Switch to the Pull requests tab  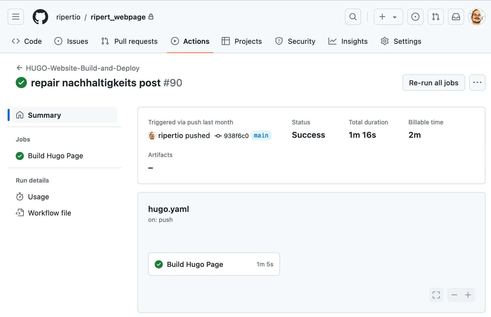coord(129,41)
